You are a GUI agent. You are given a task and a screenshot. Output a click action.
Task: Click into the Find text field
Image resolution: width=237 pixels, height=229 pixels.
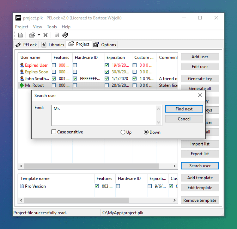pyautogui.click(x=104, y=115)
